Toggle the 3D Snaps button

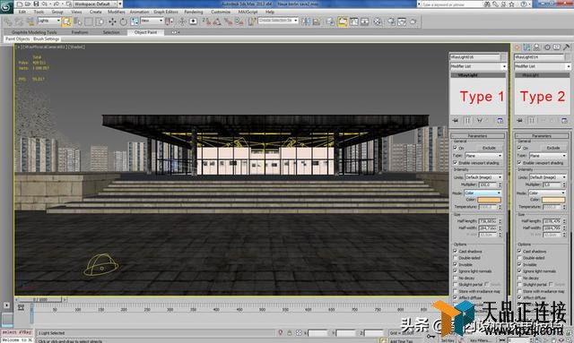[206, 21]
